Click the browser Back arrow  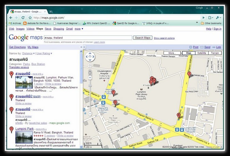coord(11,18)
